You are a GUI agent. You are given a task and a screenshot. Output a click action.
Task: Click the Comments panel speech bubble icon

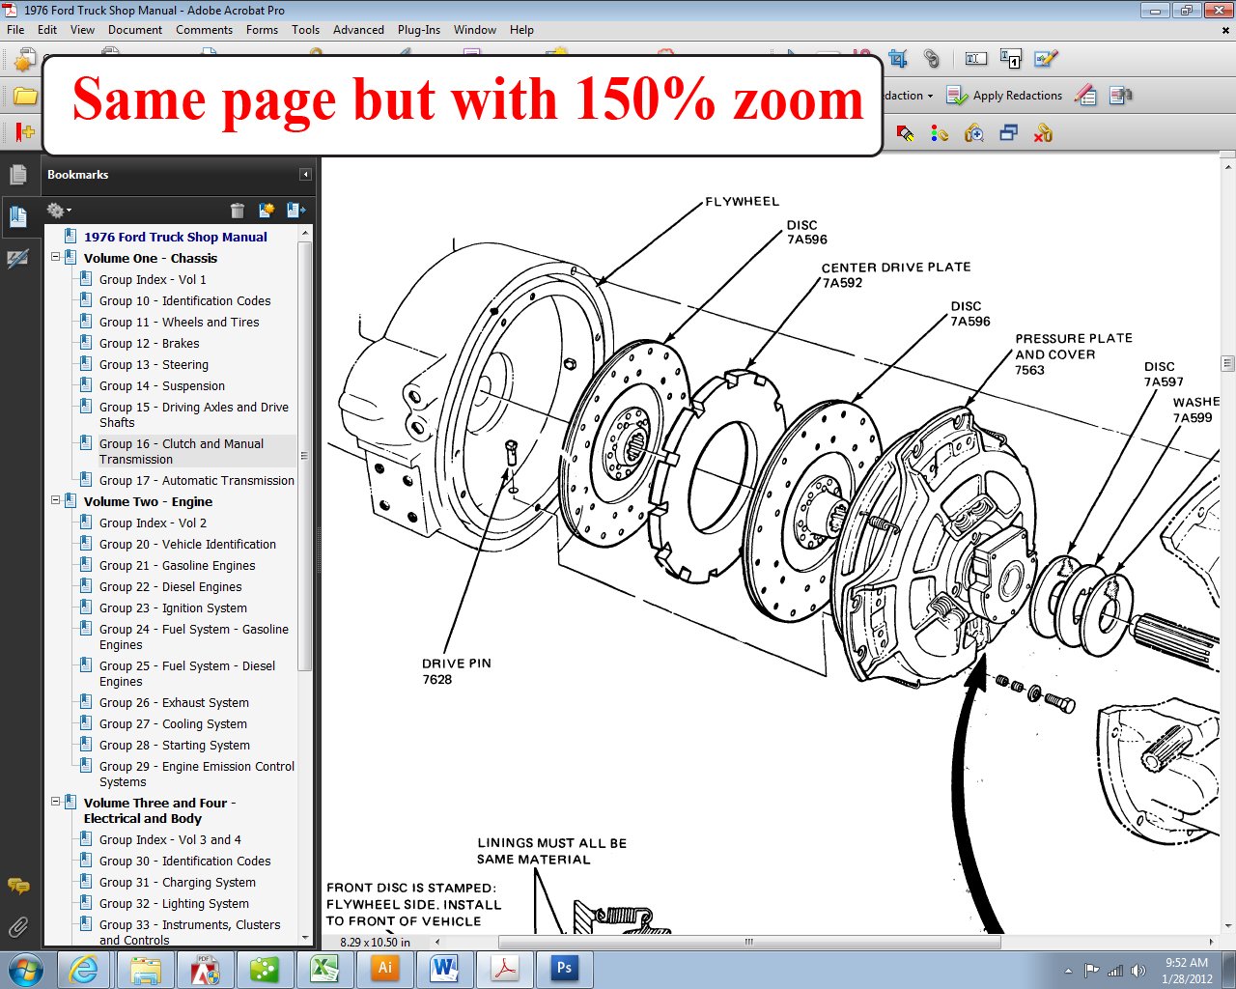tap(17, 886)
